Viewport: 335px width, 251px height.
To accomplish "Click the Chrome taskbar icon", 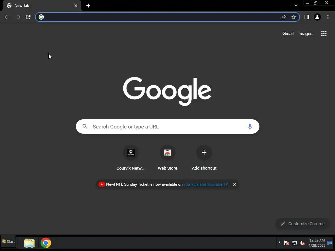I will (x=46, y=243).
